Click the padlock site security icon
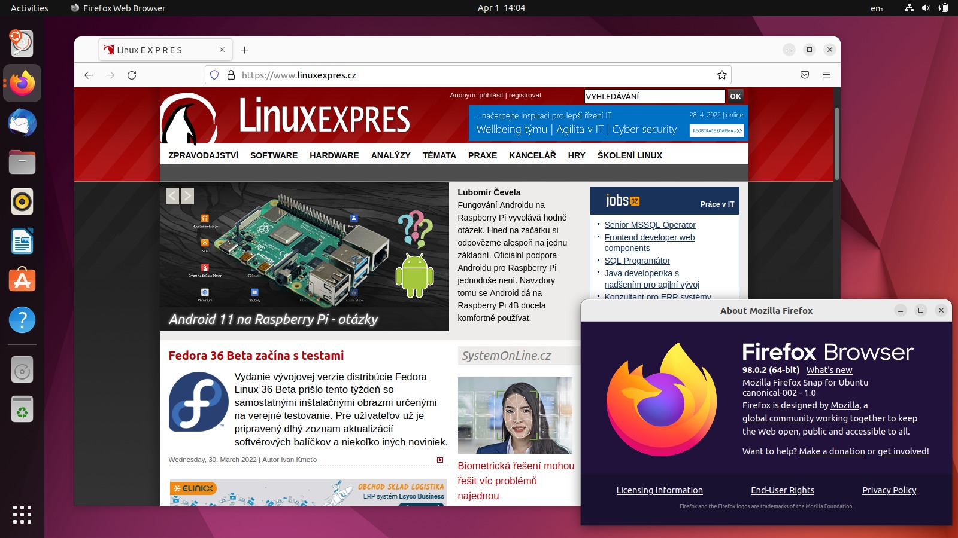The height and width of the screenshot is (538, 958). 231,75
